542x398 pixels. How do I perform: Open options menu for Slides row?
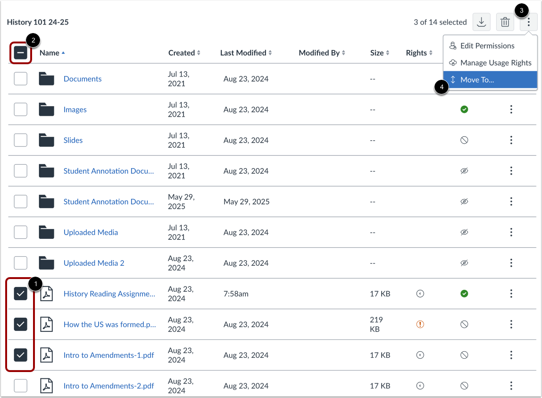[511, 140]
